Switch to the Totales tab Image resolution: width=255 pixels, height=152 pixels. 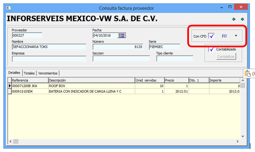[x=29, y=73]
